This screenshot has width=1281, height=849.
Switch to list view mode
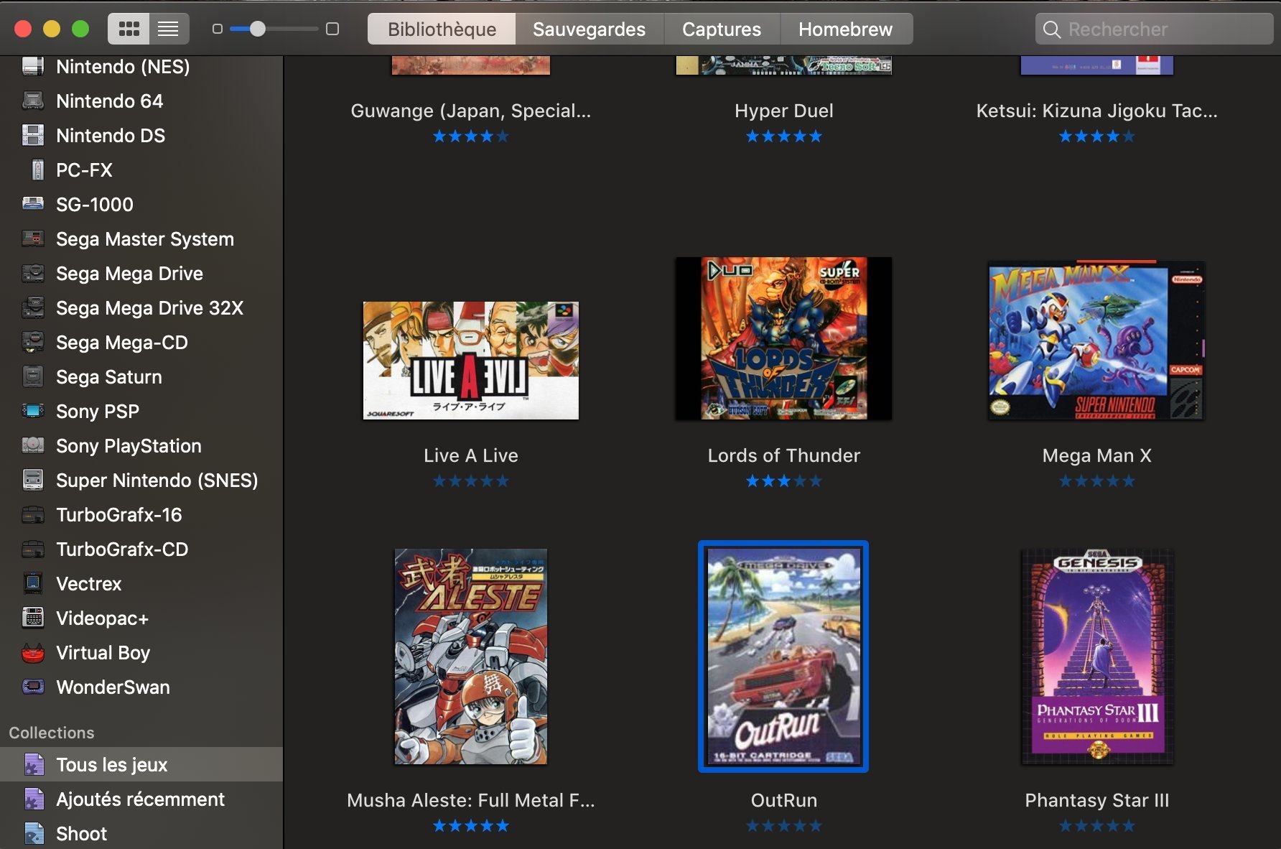[169, 29]
